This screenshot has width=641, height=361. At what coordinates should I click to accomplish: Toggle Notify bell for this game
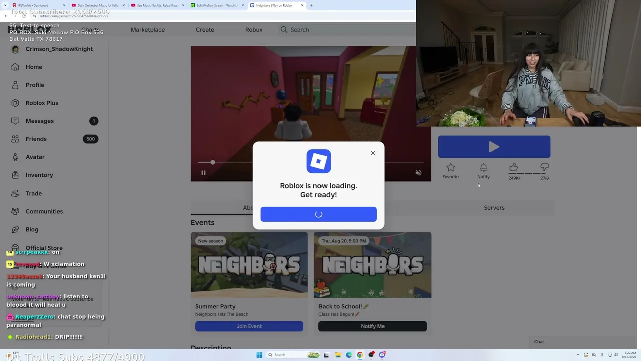click(x=483, y=170)
